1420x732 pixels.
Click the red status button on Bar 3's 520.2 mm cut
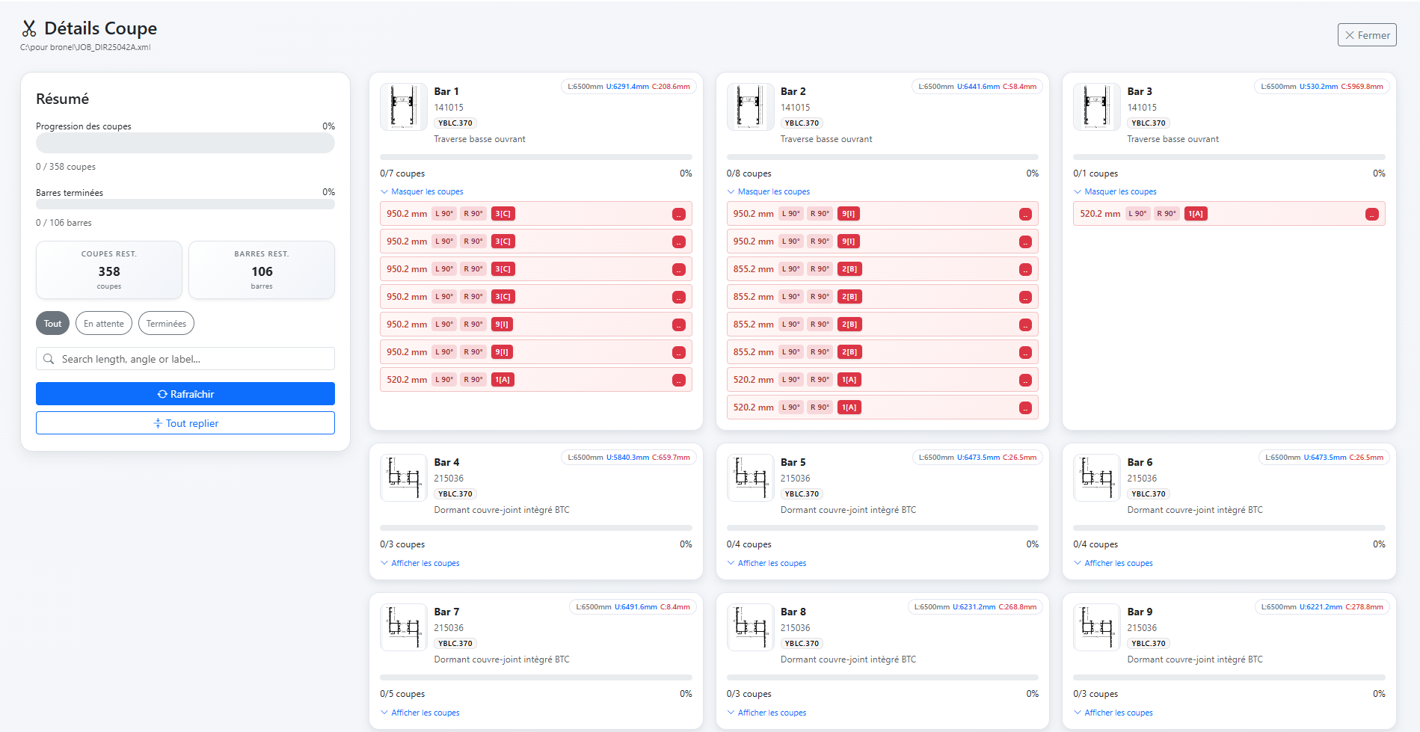1371,215
